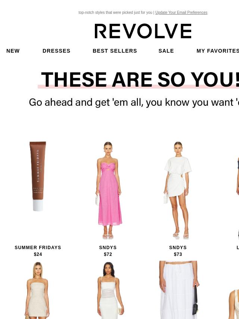
Task: Select the $24 price under Summer Fridays
Action: [38, 254]
